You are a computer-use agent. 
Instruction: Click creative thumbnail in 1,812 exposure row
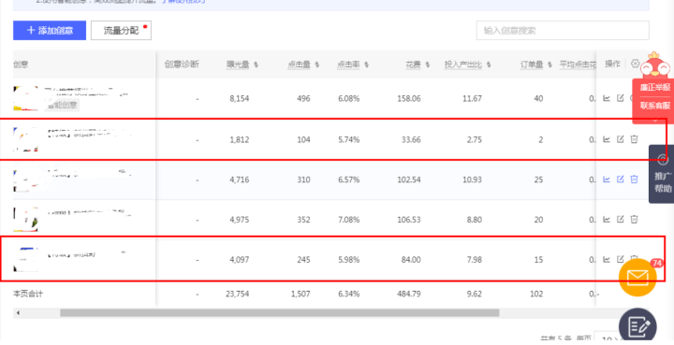click(26, 139)
